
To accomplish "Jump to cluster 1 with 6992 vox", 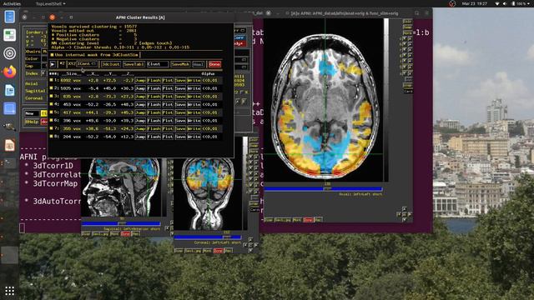I will pyautogui.click(x=140, y=80).
